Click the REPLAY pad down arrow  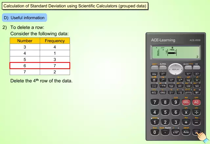[176, 74]
